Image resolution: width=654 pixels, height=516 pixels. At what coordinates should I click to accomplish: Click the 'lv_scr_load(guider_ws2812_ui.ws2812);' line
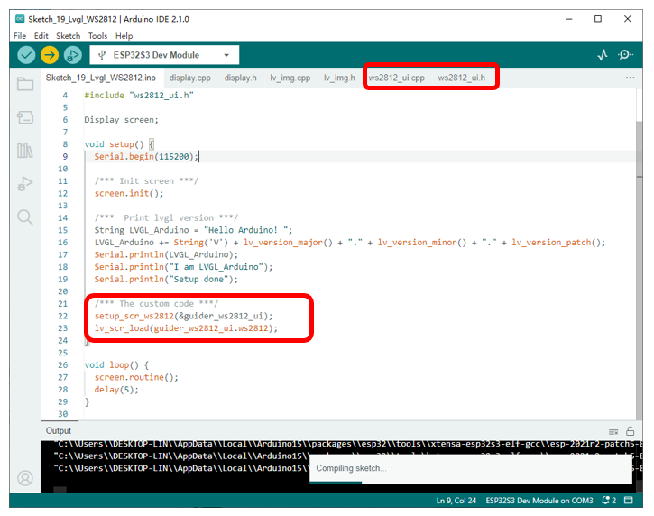(186, 328)
